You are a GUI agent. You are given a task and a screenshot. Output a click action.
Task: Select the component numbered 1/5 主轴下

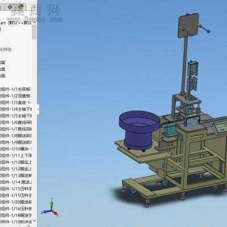16,116
